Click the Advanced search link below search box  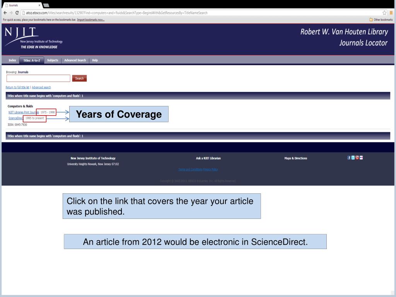[41, 87]
